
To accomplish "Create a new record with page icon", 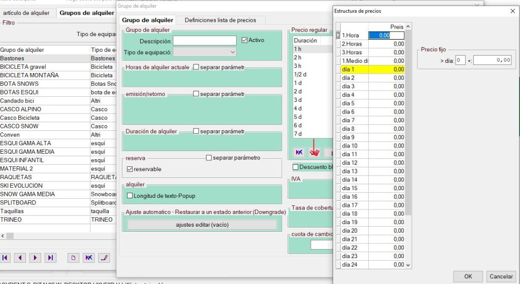I will [74, 258].
